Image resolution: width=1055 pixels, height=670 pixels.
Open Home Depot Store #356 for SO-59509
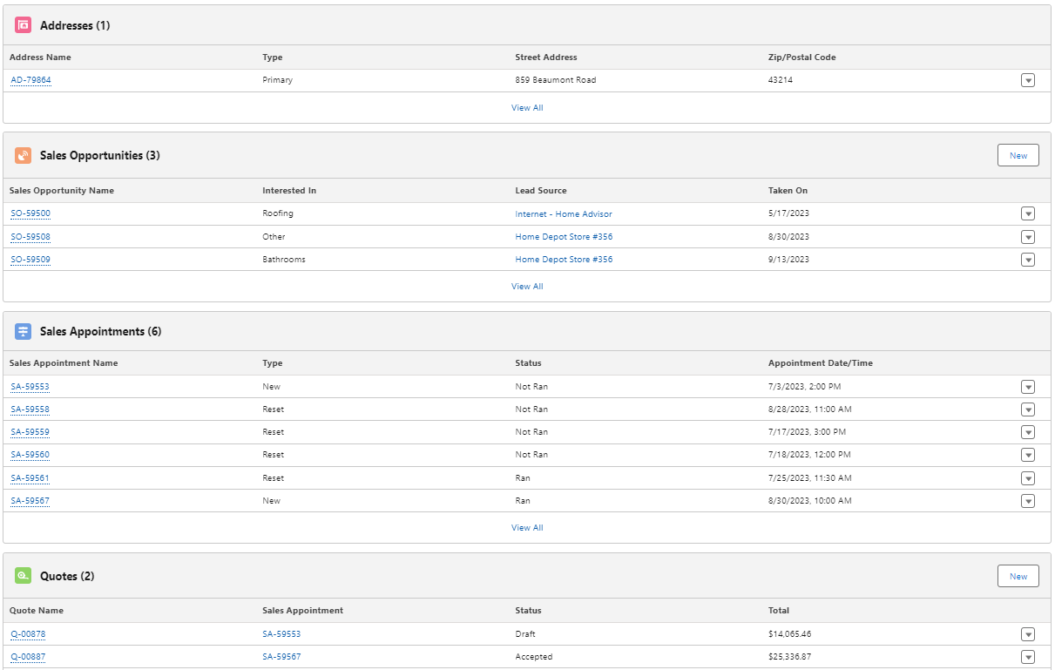(x=564, y=259)
